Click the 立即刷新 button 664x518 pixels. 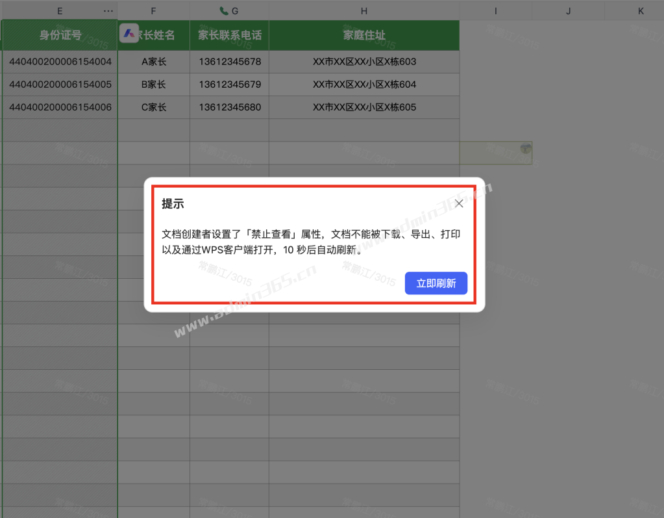pyautogui.click(x=436, y=283)
